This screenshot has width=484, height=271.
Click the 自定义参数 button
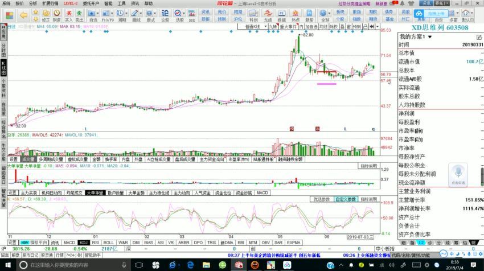pos(346,199)
